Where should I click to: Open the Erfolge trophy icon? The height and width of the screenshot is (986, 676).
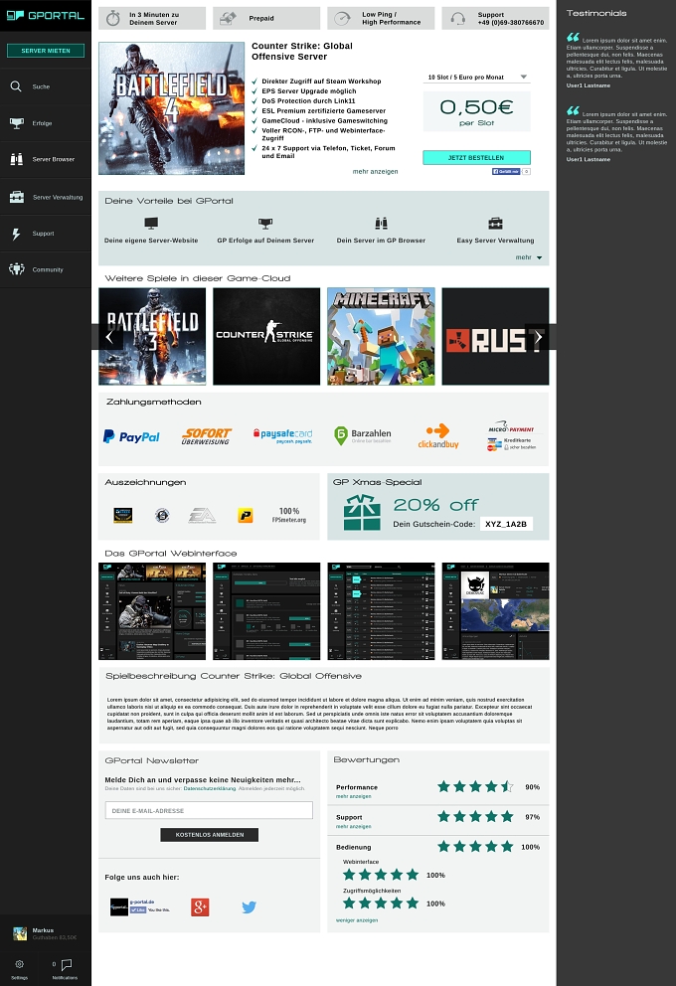pos(16,122)
